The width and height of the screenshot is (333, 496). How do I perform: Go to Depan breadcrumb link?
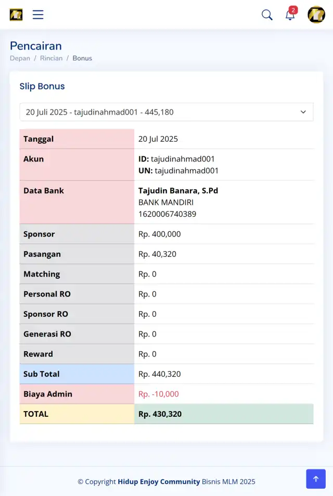[20, 58]
